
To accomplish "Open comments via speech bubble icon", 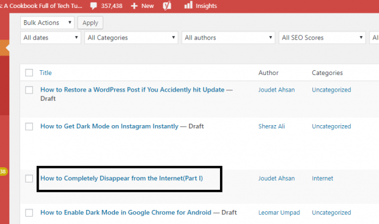I will point(94,5).
